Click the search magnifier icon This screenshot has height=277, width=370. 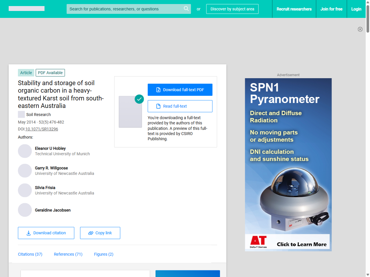click(186, 9)
